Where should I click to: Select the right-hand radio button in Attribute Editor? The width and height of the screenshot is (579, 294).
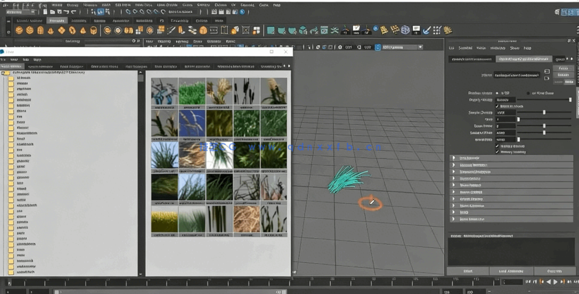(528, 93)
